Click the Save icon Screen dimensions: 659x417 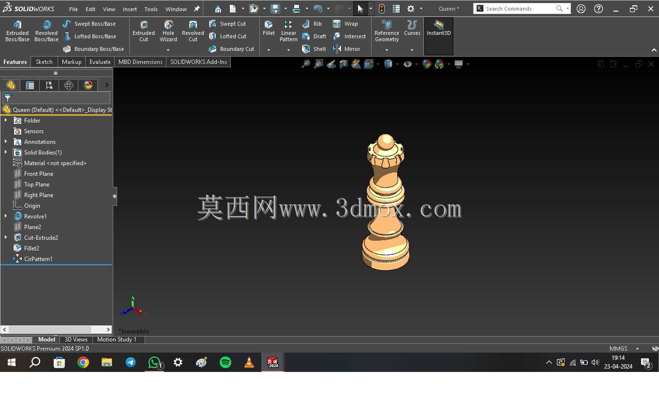[x=275, y=9]
